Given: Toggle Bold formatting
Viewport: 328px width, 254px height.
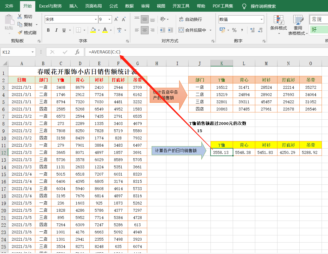Looking at the screenshot, I should pos(48,30).
